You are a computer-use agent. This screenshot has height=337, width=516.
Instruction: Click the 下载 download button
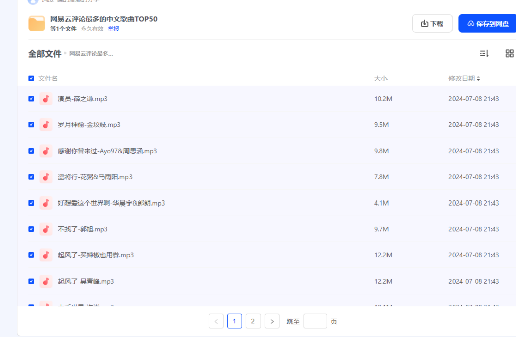432,23
